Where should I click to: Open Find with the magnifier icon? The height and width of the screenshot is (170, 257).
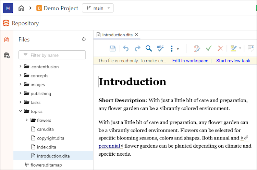(149, 49)
